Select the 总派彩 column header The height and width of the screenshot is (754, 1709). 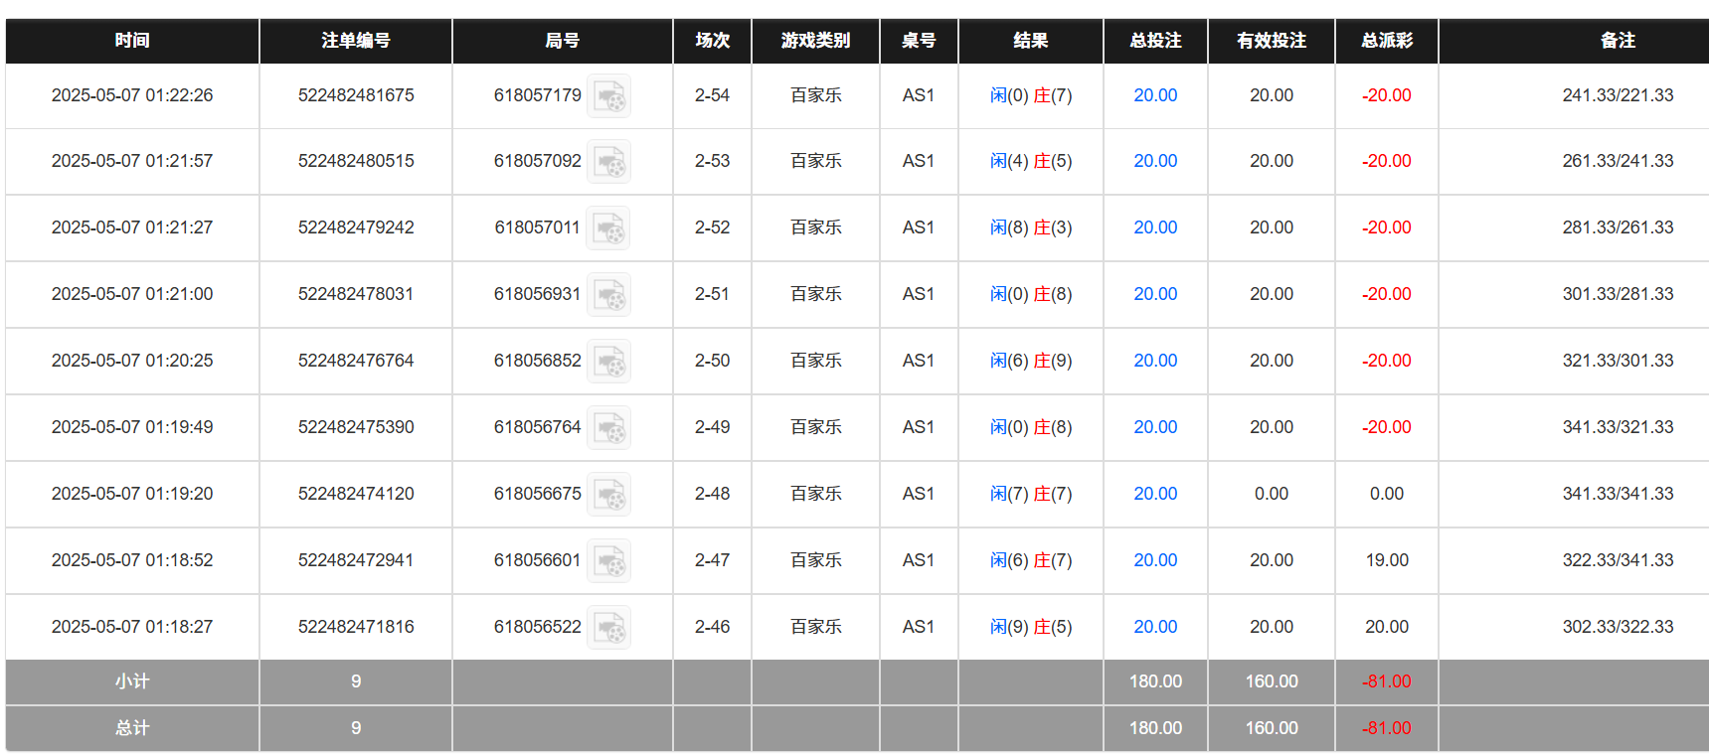coord(1386,41)
